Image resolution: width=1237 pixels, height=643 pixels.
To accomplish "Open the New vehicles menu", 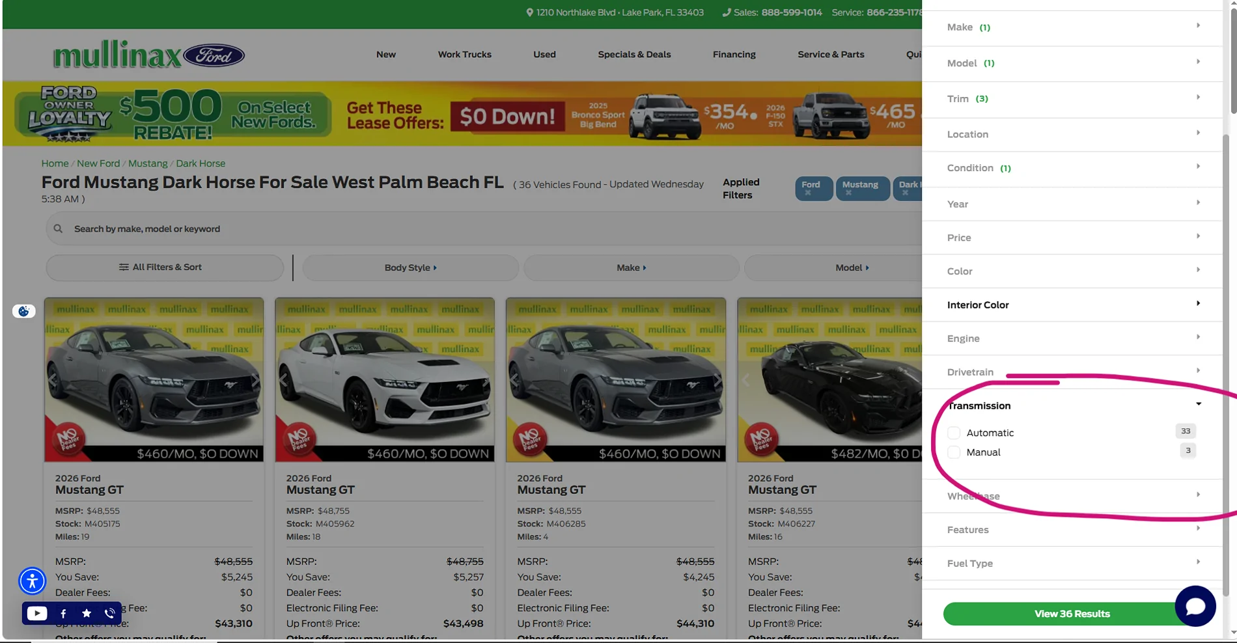I will tap(386, 55).
